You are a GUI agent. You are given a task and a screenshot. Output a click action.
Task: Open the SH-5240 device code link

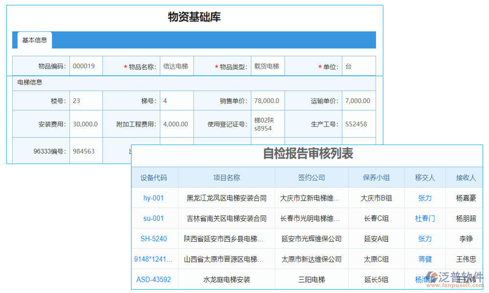155,239
